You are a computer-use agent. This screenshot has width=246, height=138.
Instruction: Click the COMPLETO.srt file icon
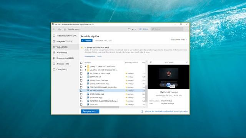click(x=88, y=77)
